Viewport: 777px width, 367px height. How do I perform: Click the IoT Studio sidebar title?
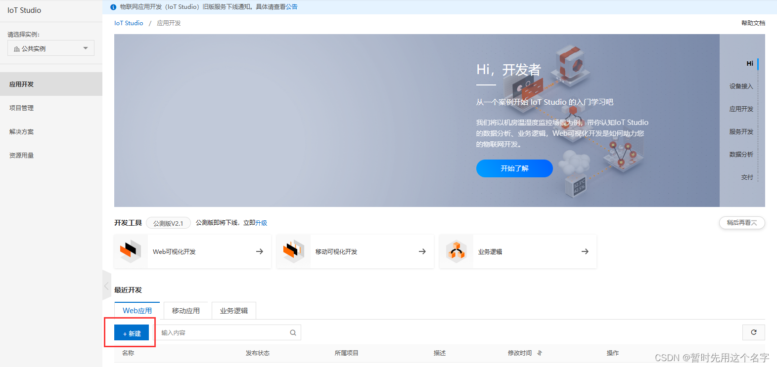24,10
